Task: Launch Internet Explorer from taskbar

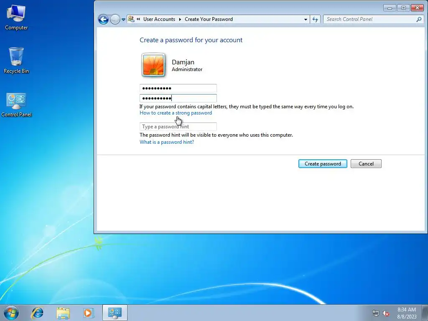Action: tap(37, 313)
